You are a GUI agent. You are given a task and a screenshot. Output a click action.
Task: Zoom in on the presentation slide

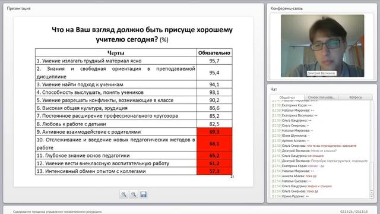click(123, 194)
